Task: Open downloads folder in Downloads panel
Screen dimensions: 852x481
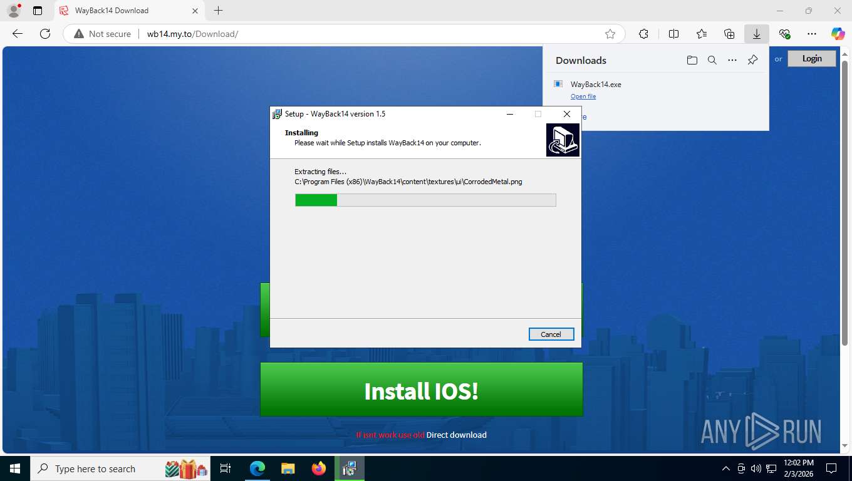Action: 692,60
